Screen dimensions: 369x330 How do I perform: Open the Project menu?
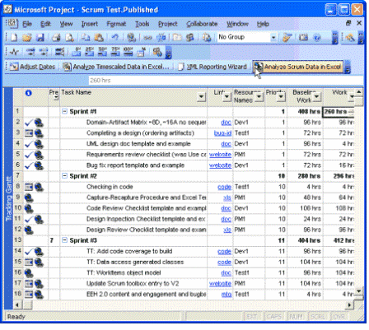[168, 24]
